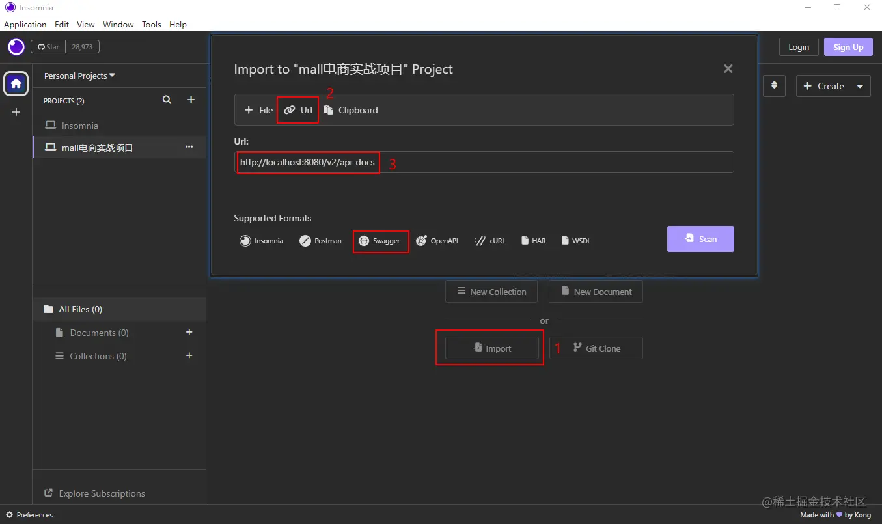
Task: Select the mall电商实战项目 project
Action: (x=119, y=148)
